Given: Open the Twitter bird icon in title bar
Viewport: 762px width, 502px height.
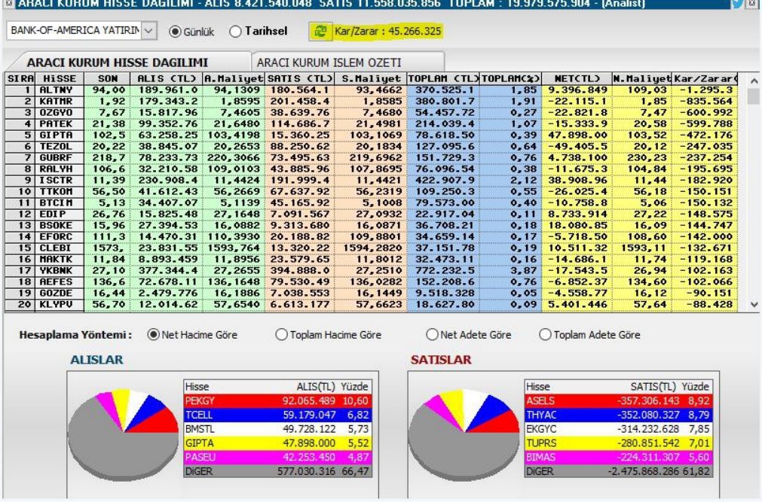Looking at the screenshot, I should 738,4.
